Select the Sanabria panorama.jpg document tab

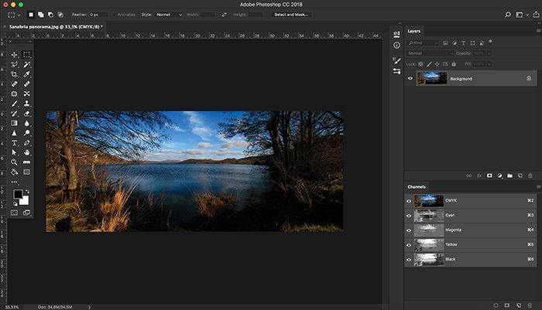56,26
